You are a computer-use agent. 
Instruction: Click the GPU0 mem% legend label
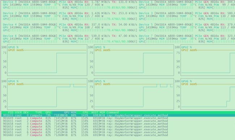click(x=16, y=50)
